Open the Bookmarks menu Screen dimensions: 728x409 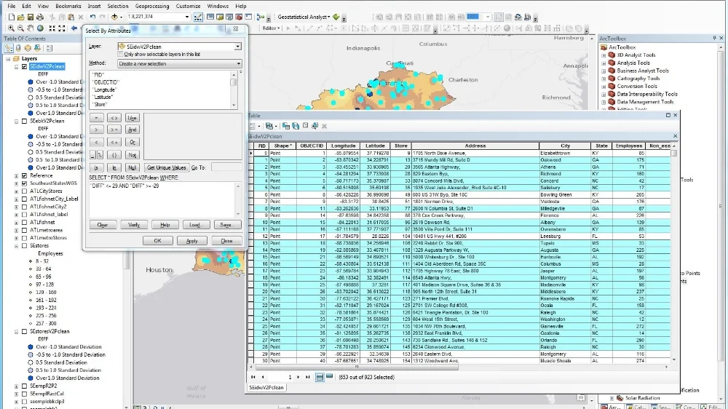coord(68,6)
